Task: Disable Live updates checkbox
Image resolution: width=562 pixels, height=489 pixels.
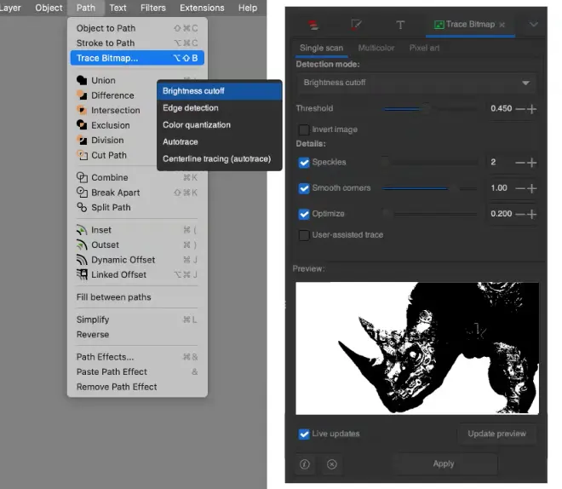Action: coord(304,434)
